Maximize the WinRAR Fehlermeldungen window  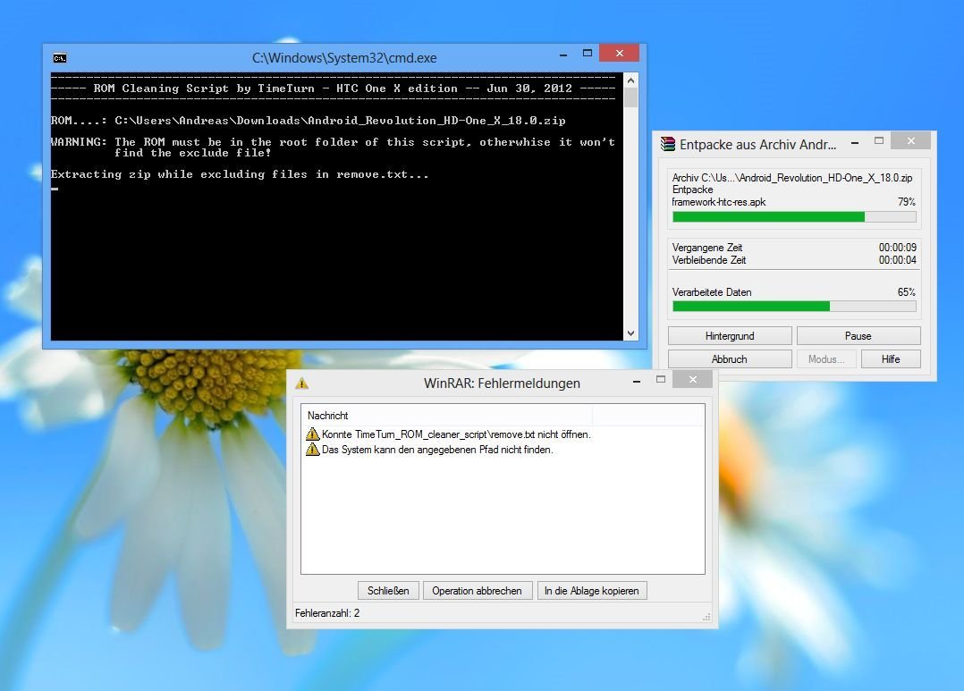click(x=661, y=380)
